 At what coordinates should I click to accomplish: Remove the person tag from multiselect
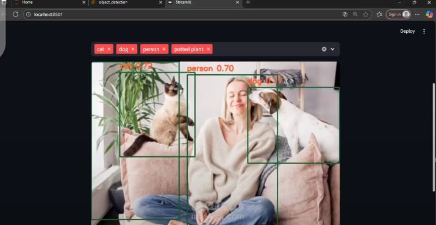point(164,49)
